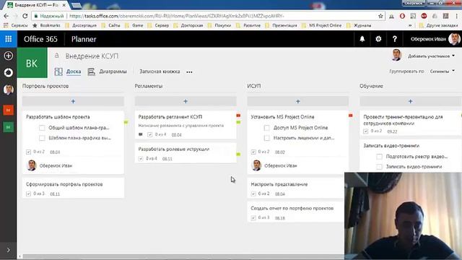Click the checklist icon on Настроить представление card

pos(253,194)
